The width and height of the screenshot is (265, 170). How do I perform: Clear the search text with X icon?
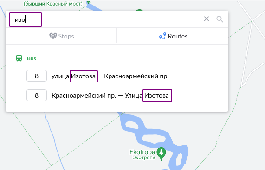coord(207,19)
